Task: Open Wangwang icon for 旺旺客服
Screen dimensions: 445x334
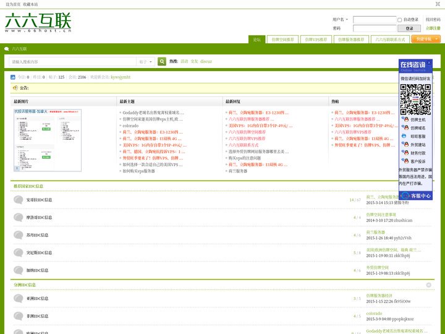Action: pos(404,136)
